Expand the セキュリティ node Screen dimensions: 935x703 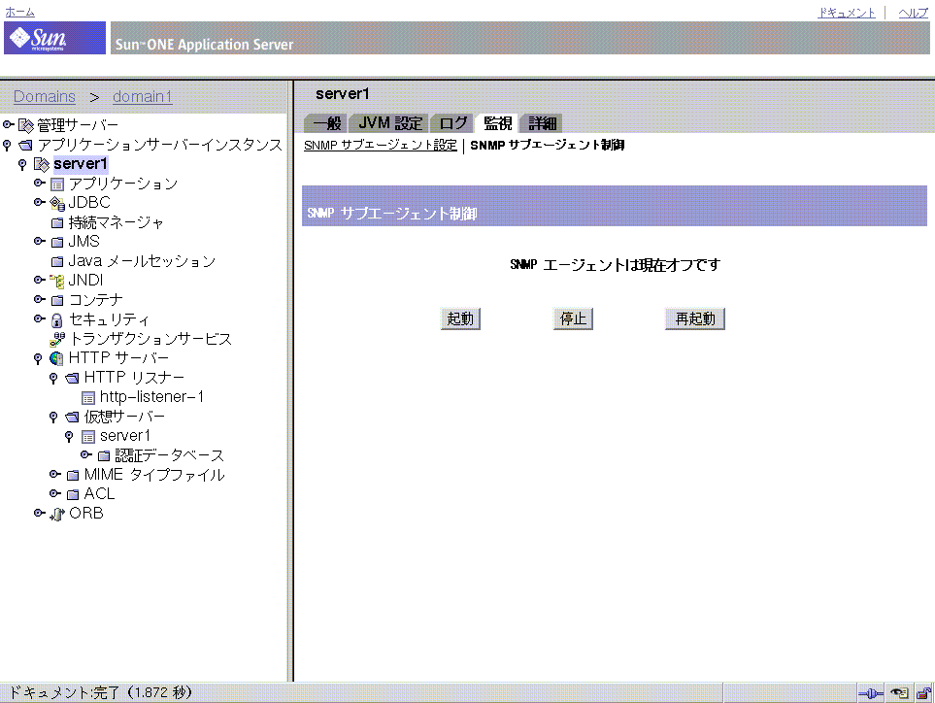pos(40,319)
